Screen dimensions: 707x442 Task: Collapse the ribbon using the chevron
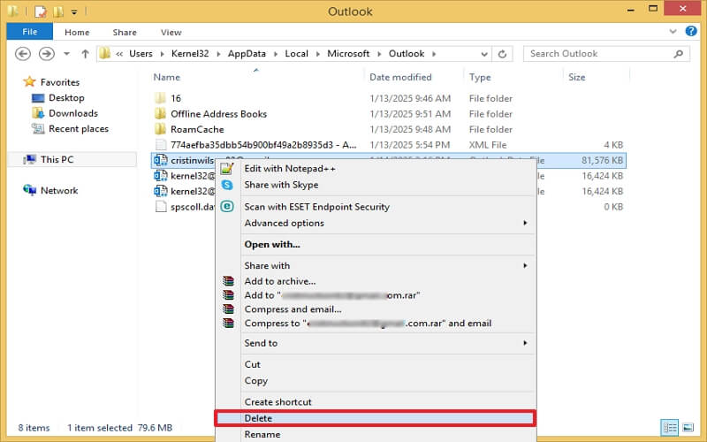point(673,32)
